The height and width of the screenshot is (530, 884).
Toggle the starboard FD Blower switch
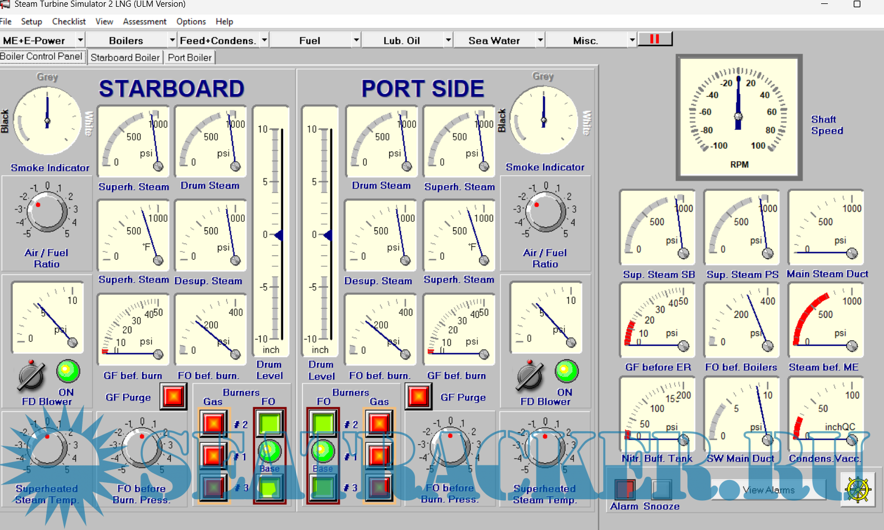[x=31, y=376]
